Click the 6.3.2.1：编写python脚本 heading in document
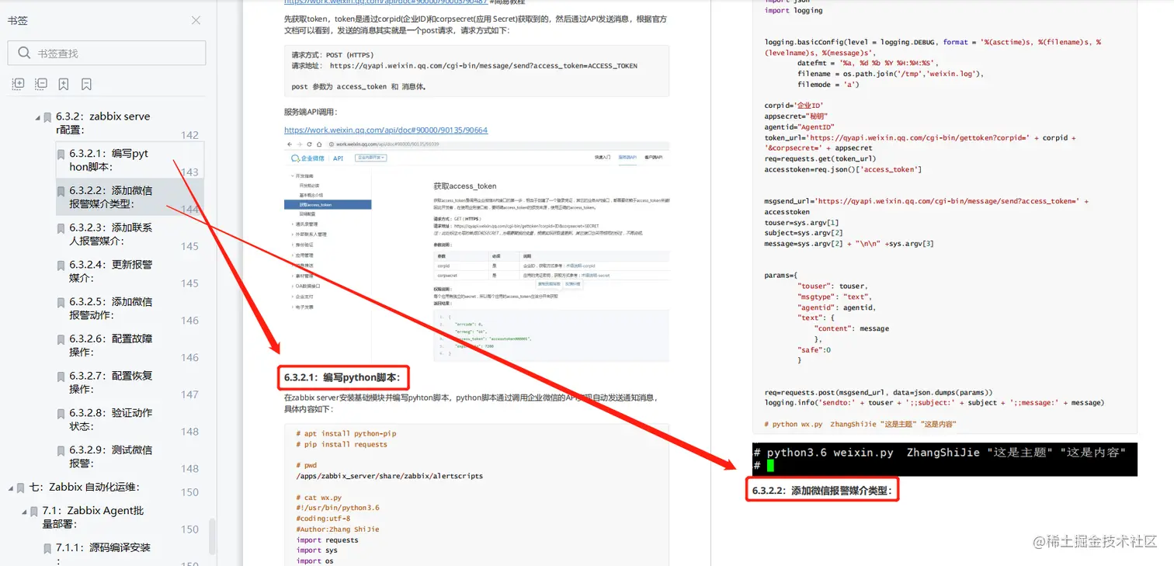The image size is (1174, 566). pyautogui.click(x=342, y=378)
